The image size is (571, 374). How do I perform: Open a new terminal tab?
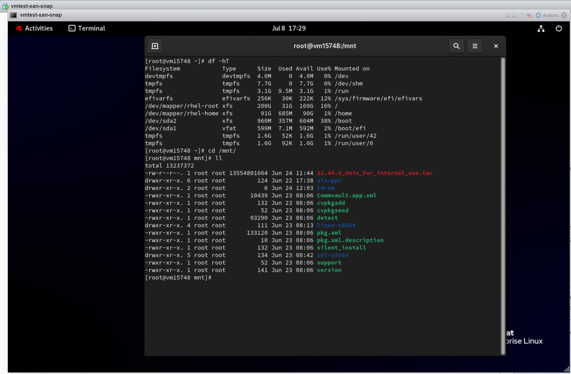155,46
